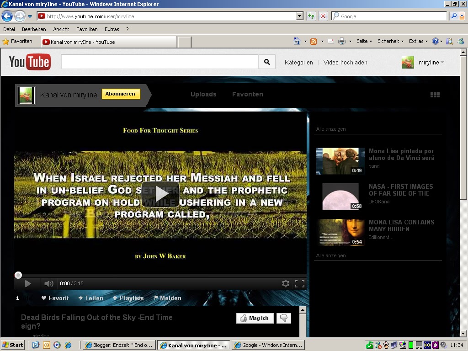
Task: Click the Mag ich like button
Action: 255,318
